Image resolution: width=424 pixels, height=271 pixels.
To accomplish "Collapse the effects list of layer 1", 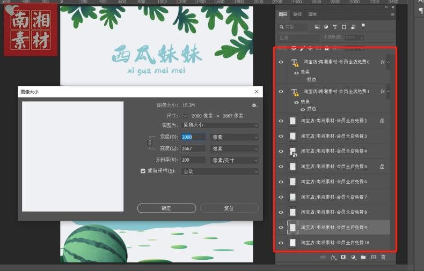I will [388, 92].
